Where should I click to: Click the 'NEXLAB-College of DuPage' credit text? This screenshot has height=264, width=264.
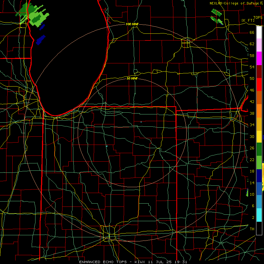click(234, 3)
